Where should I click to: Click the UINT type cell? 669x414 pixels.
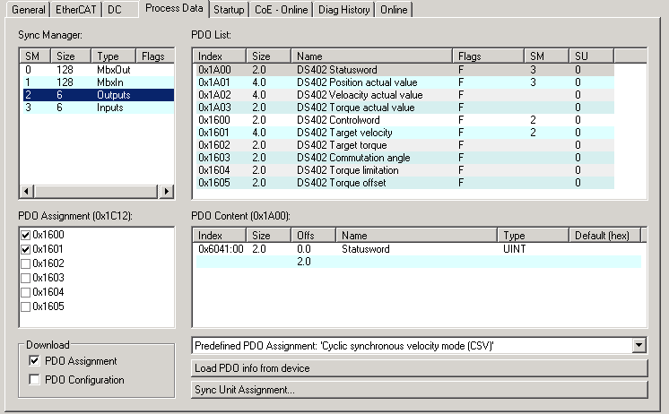(514, 249)
